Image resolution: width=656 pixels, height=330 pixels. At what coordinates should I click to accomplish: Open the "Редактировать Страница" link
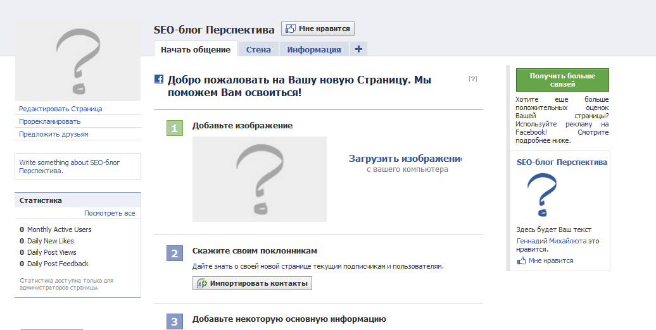point(61,109)
